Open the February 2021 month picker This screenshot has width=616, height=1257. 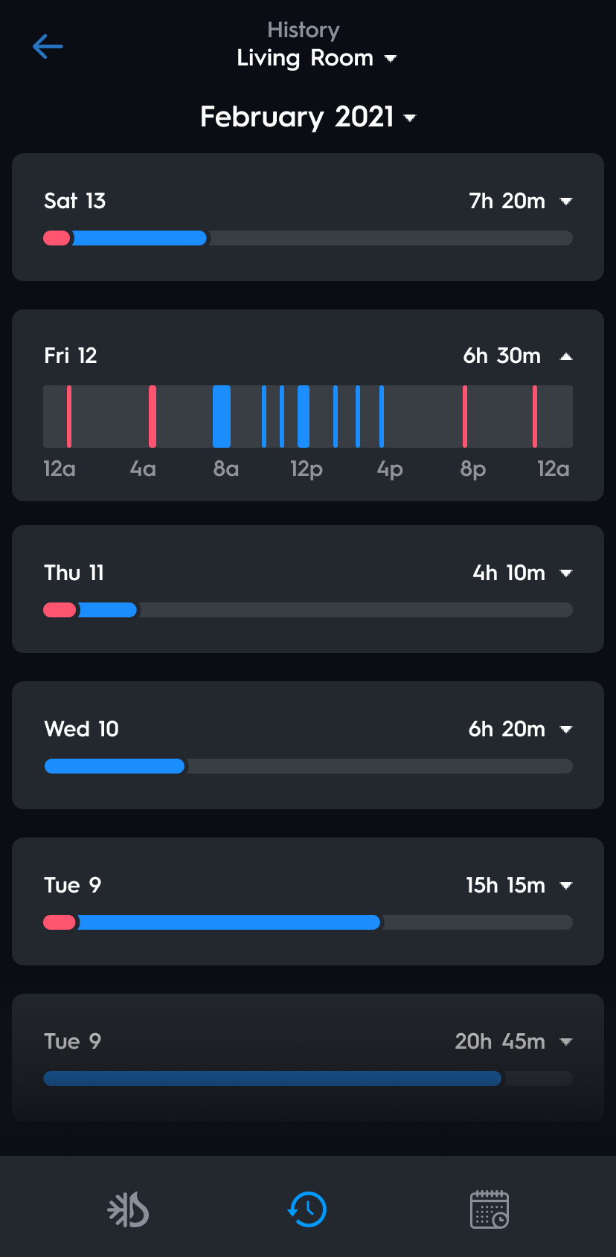pyautogui.click(x=308, y=117)
